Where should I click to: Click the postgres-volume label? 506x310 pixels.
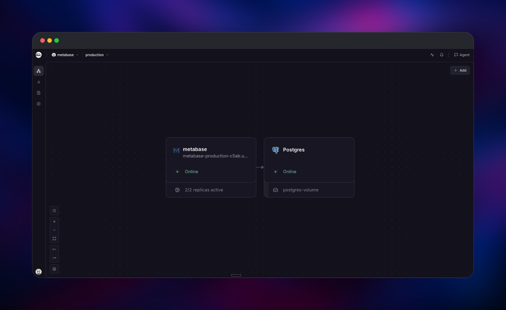301,190
